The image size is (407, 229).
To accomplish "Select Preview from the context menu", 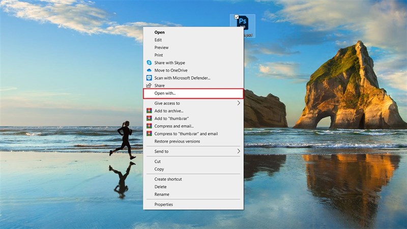I will (x=161, y=47).
